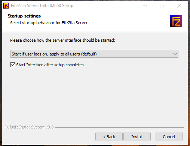190x146 pixels.
Task: Click the 'Please choose how the server interface' label
Action: click(x=63, y=40)
